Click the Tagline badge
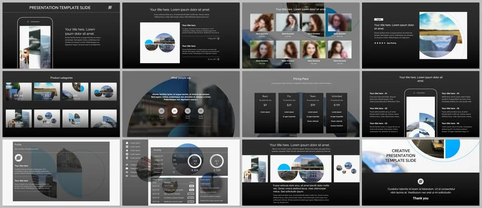 click(x=379, y=20)
